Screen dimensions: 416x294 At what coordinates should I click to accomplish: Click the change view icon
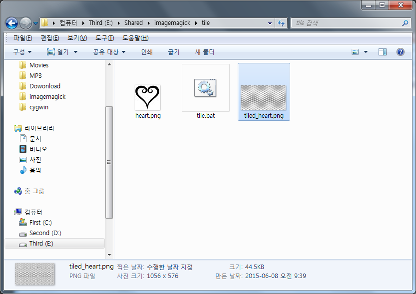356,52
